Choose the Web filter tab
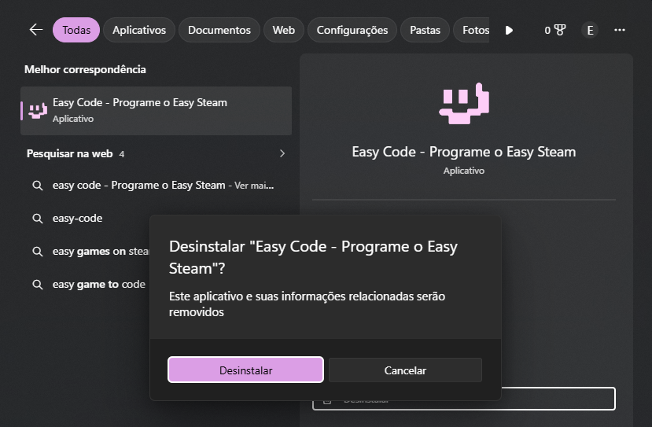The image size is (652, 427). pyautogui.click(x=284, y=30)
